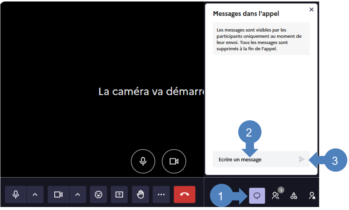
Task: Start screen sharing
Action: tap(119, 195)
